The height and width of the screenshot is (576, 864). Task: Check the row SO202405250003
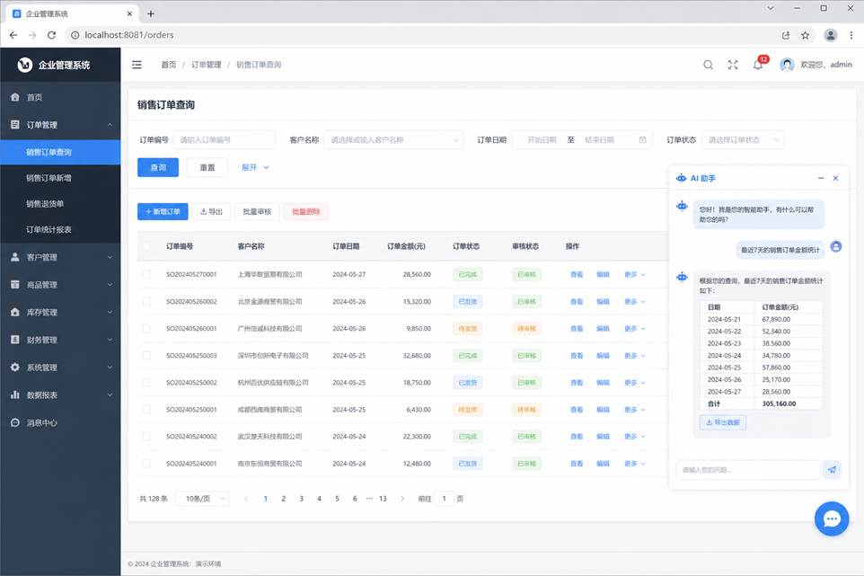(x=146, y=356)
